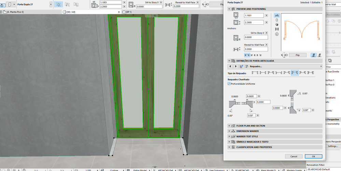Click previous page arrow in door settings
This screenshot has height=171, width=341.
coord(230,66)
